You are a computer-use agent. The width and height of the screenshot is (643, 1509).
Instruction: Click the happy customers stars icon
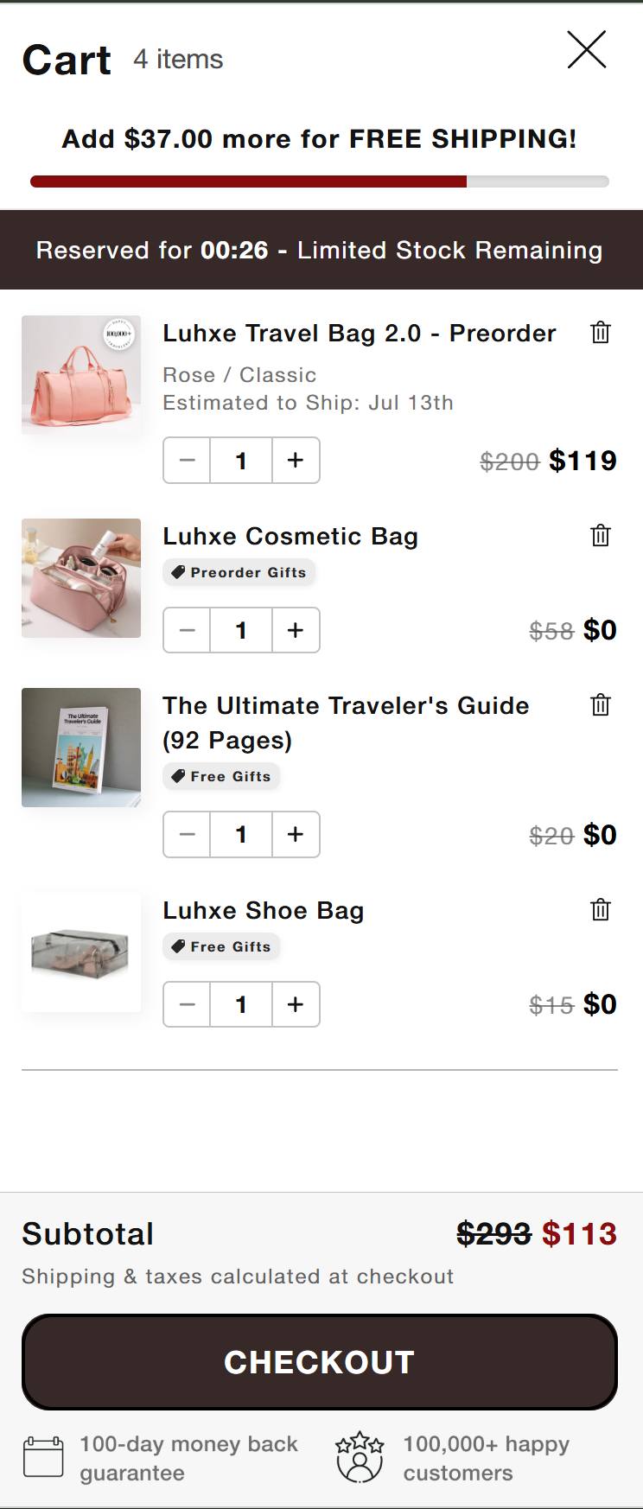tap(360, 1457)
